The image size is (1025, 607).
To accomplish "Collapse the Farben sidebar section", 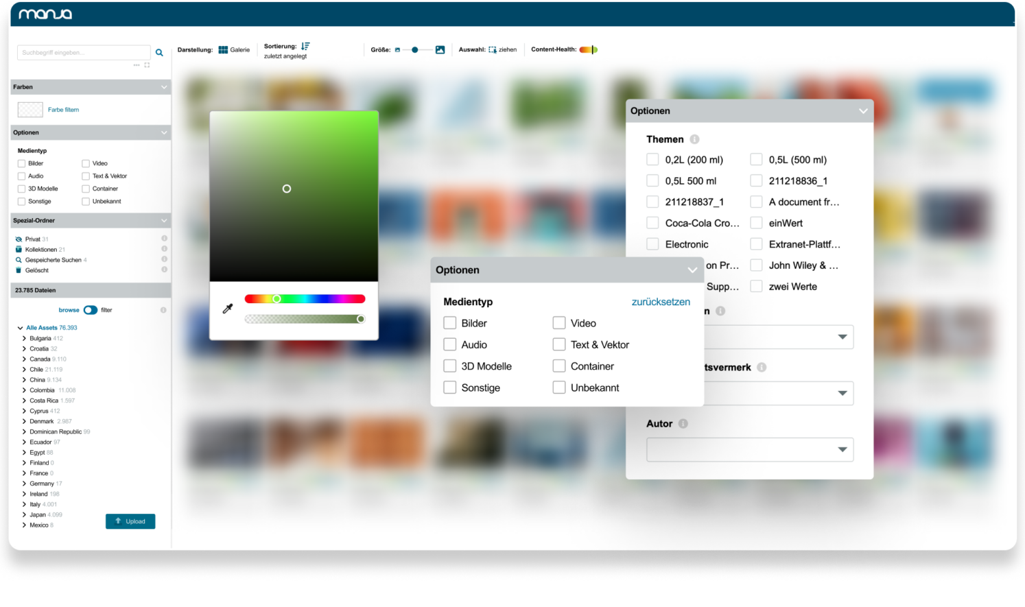I will click(164, 87).
